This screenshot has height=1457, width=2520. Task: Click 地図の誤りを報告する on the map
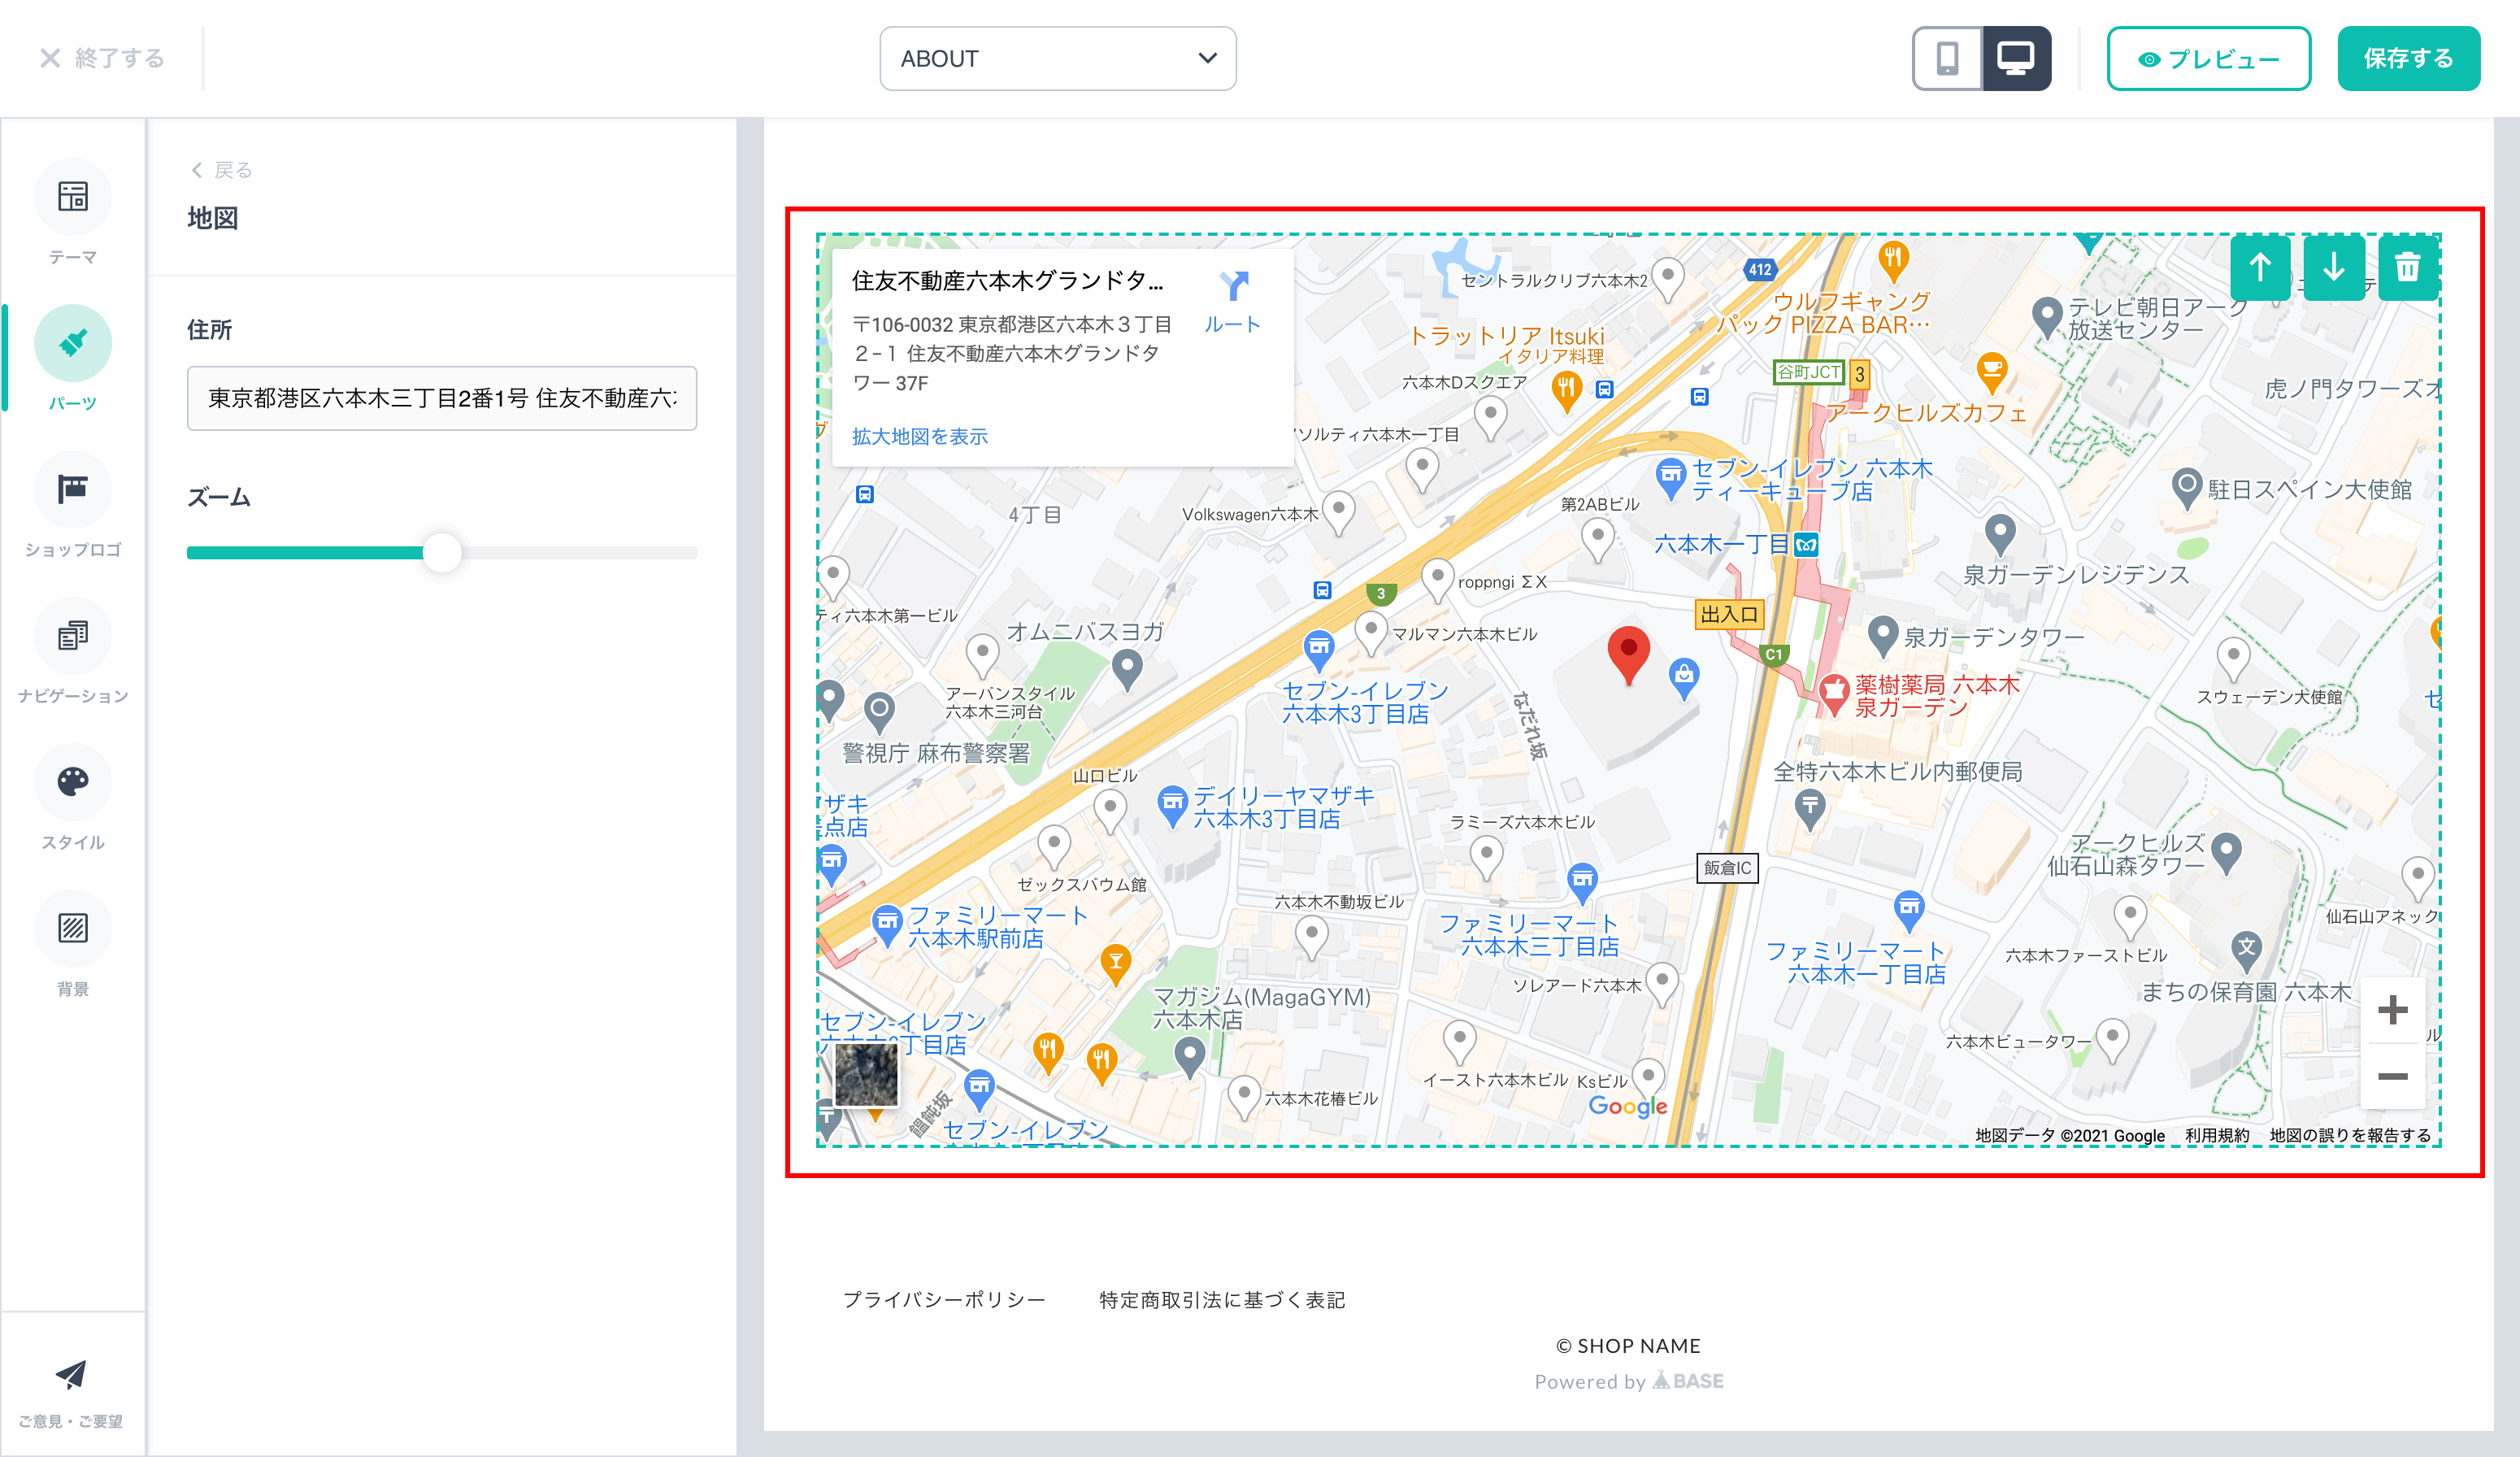(x=2350, y=1135)
